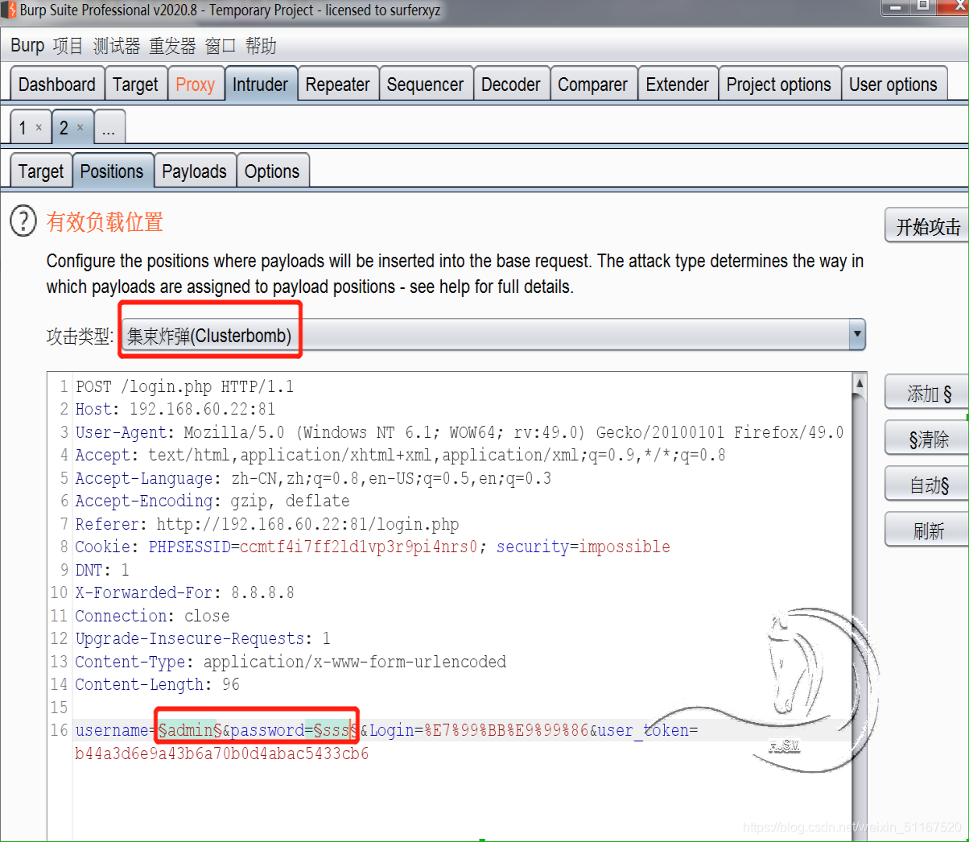
Task: Open the Payloads sub-tab
Action: pyautogui.click(x=194, y=171)
